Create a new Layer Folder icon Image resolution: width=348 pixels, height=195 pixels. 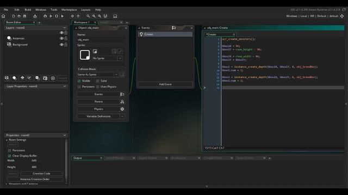(x=45, y=78)
